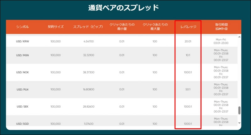Click the 50:1 leverage value for USD/PLN

188,89
